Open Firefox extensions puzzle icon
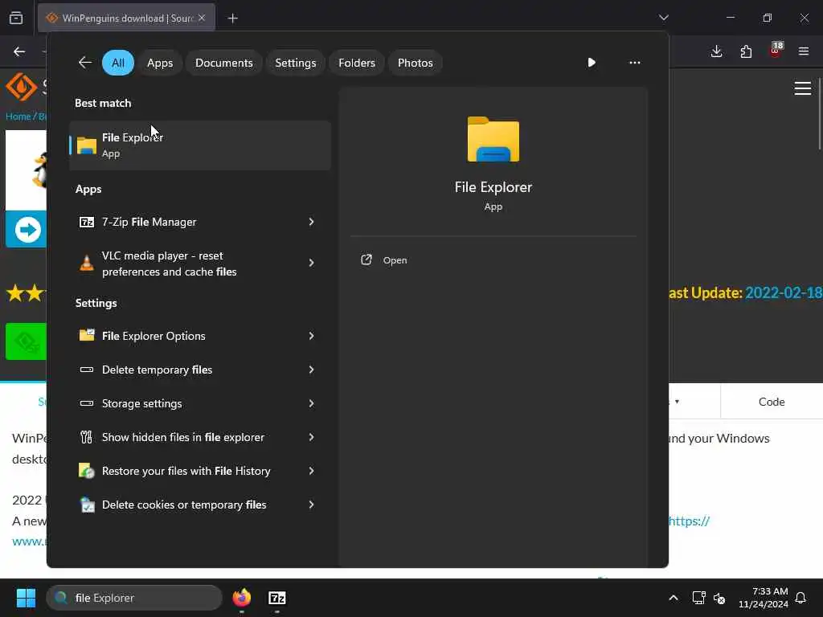Image resolution: width=823 pixels, height=617 pixels. (x=746, y=51)
